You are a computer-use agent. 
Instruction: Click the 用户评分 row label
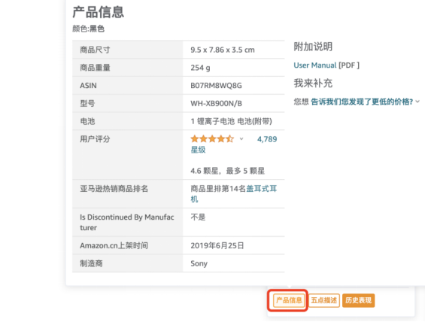(x=95, y=139)
